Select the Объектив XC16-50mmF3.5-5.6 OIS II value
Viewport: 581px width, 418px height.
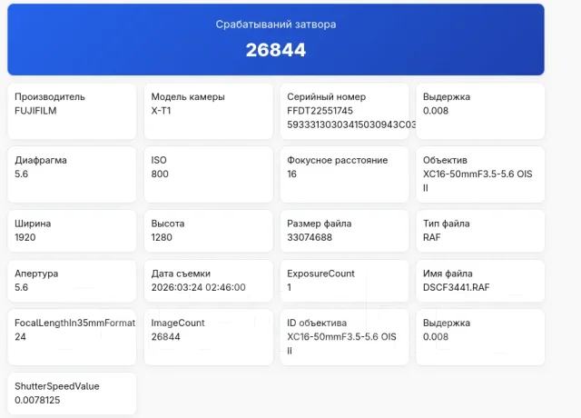coord(478,181)
